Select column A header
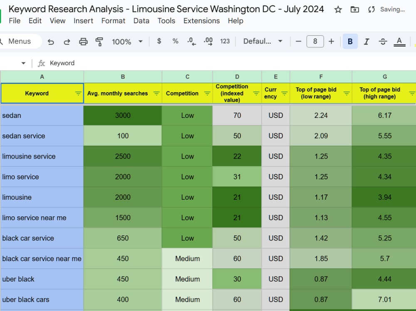This screenshot has height=311, width=416. coord(42,77)
